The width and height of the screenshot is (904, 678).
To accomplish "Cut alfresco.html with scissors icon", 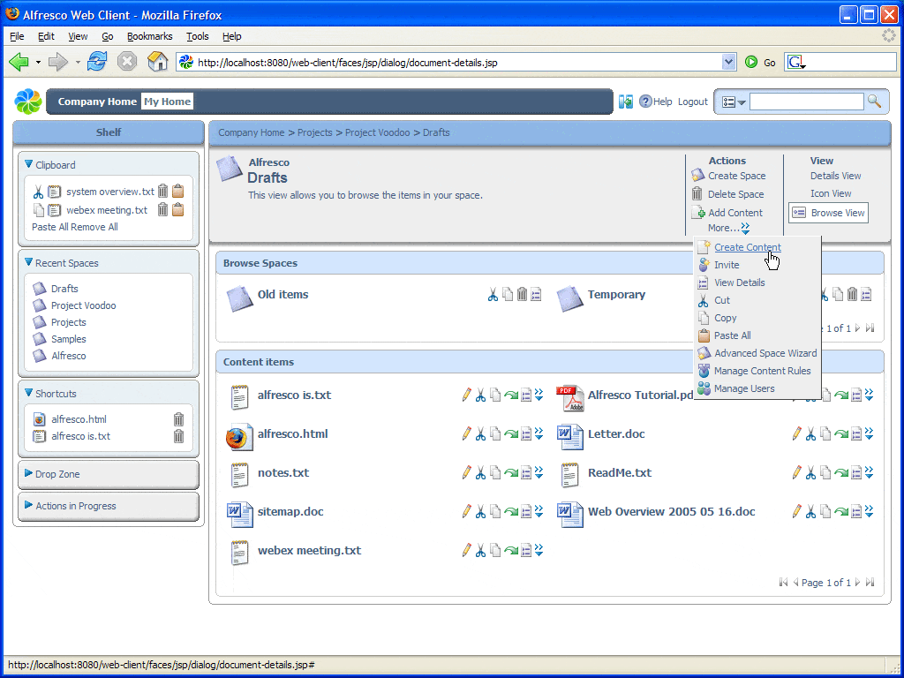I will (x=481, y=434).
